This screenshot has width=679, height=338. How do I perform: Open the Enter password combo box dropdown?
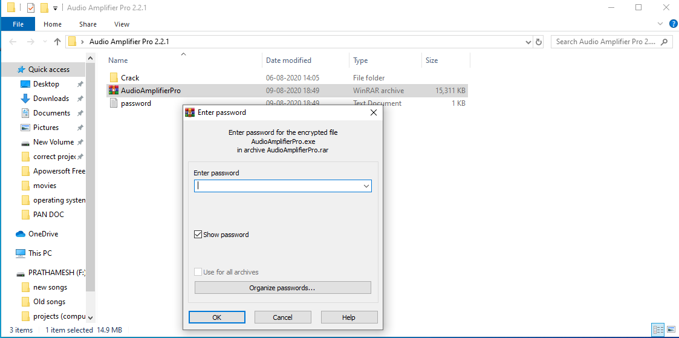[x=366, y=186]
